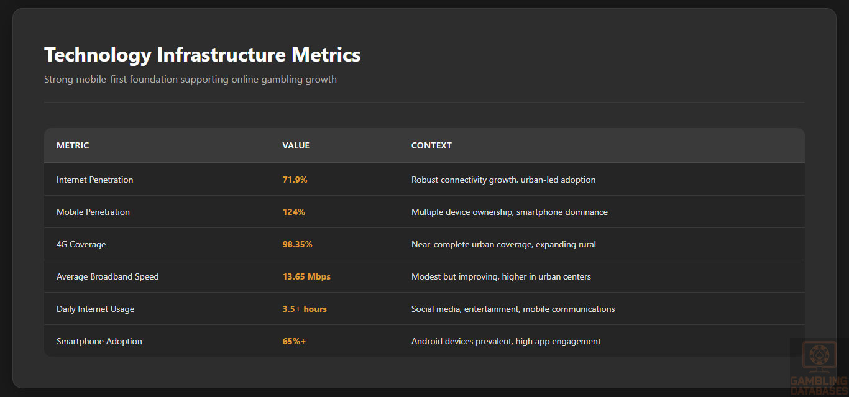Click the 71.9% value
The image size is (849, 397).
[x=295, y=180]
